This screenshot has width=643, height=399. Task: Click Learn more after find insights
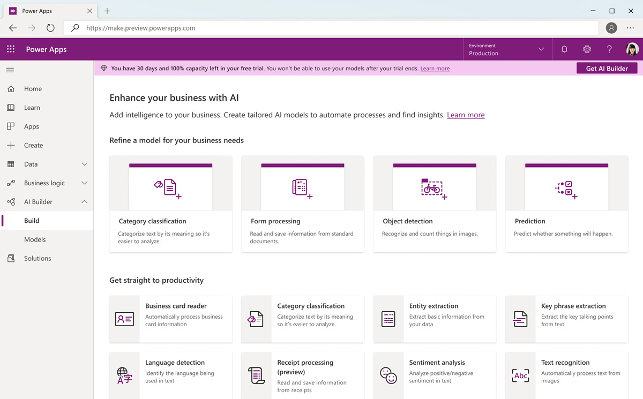click(x=466, y=115)
